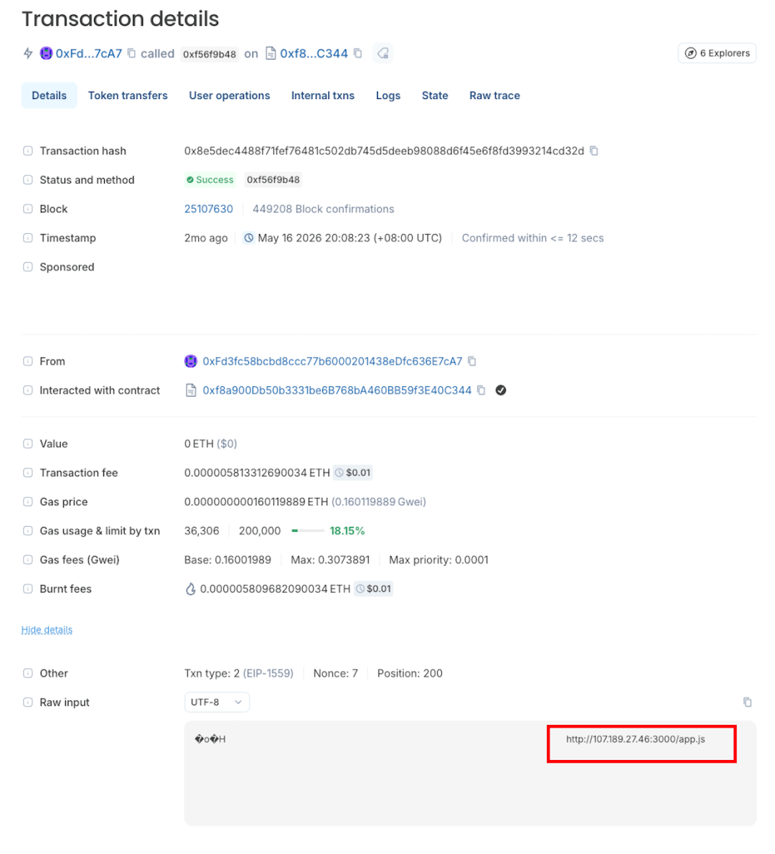Screen dimensions: 775x854
Task: Click info icon next to Status and method
Action: pyautogui.click(x=28, y=179)
